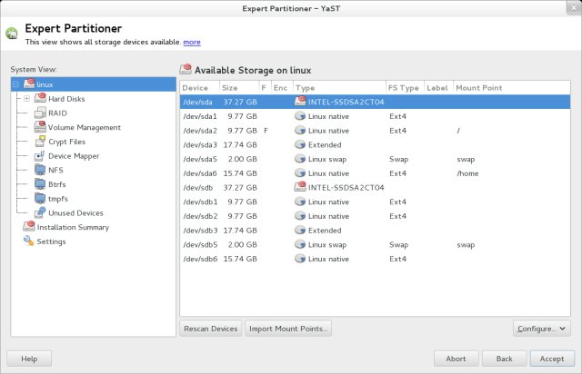
Task: Go Back to the previous step
Action: point(504,359)
